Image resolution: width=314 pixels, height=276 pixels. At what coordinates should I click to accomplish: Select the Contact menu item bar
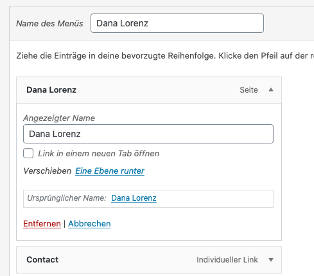(x=149, y=260)
